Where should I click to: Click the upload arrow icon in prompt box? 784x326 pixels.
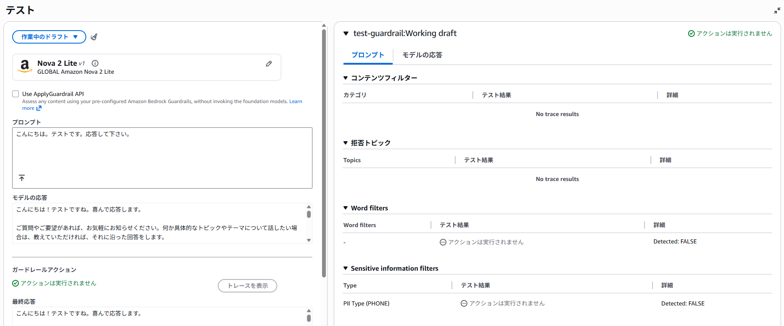click(x=22, y=178)
